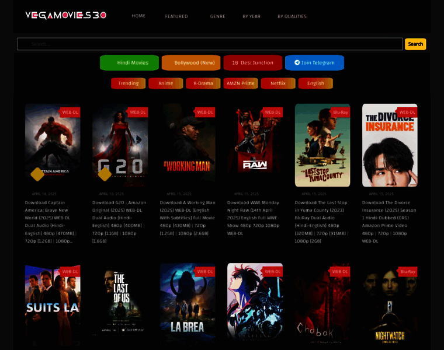
Task: Select the K-Drama category tag
Action: click(x=203, y=83)
